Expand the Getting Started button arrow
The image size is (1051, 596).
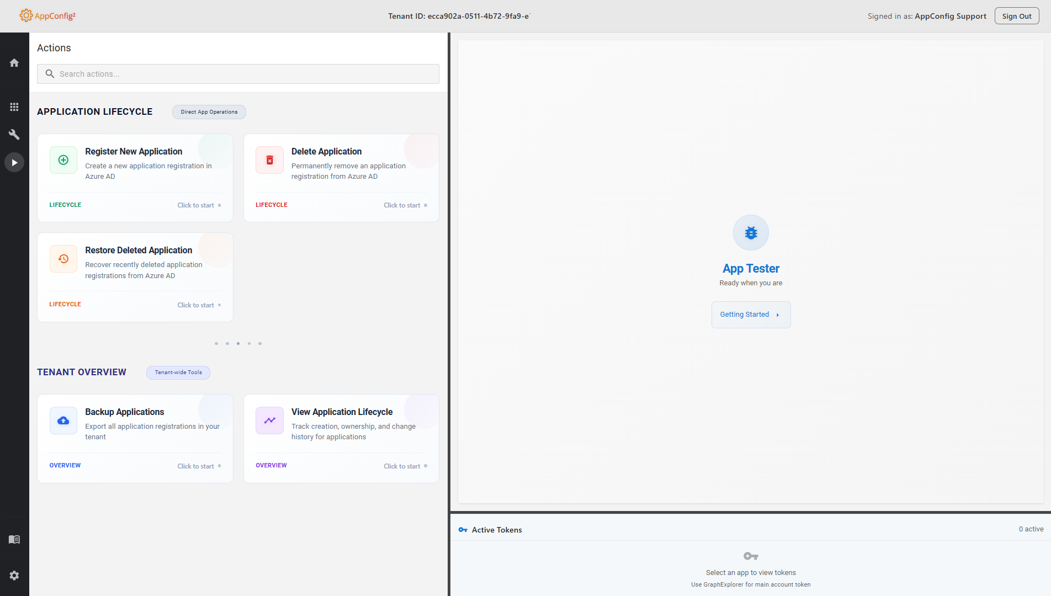tap(777, 315)
